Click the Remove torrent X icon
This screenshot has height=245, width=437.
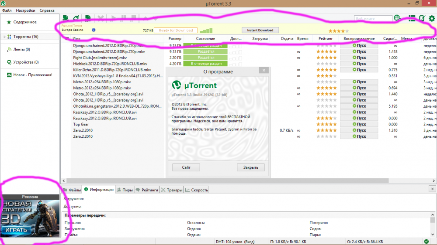[x=101, y=18]
